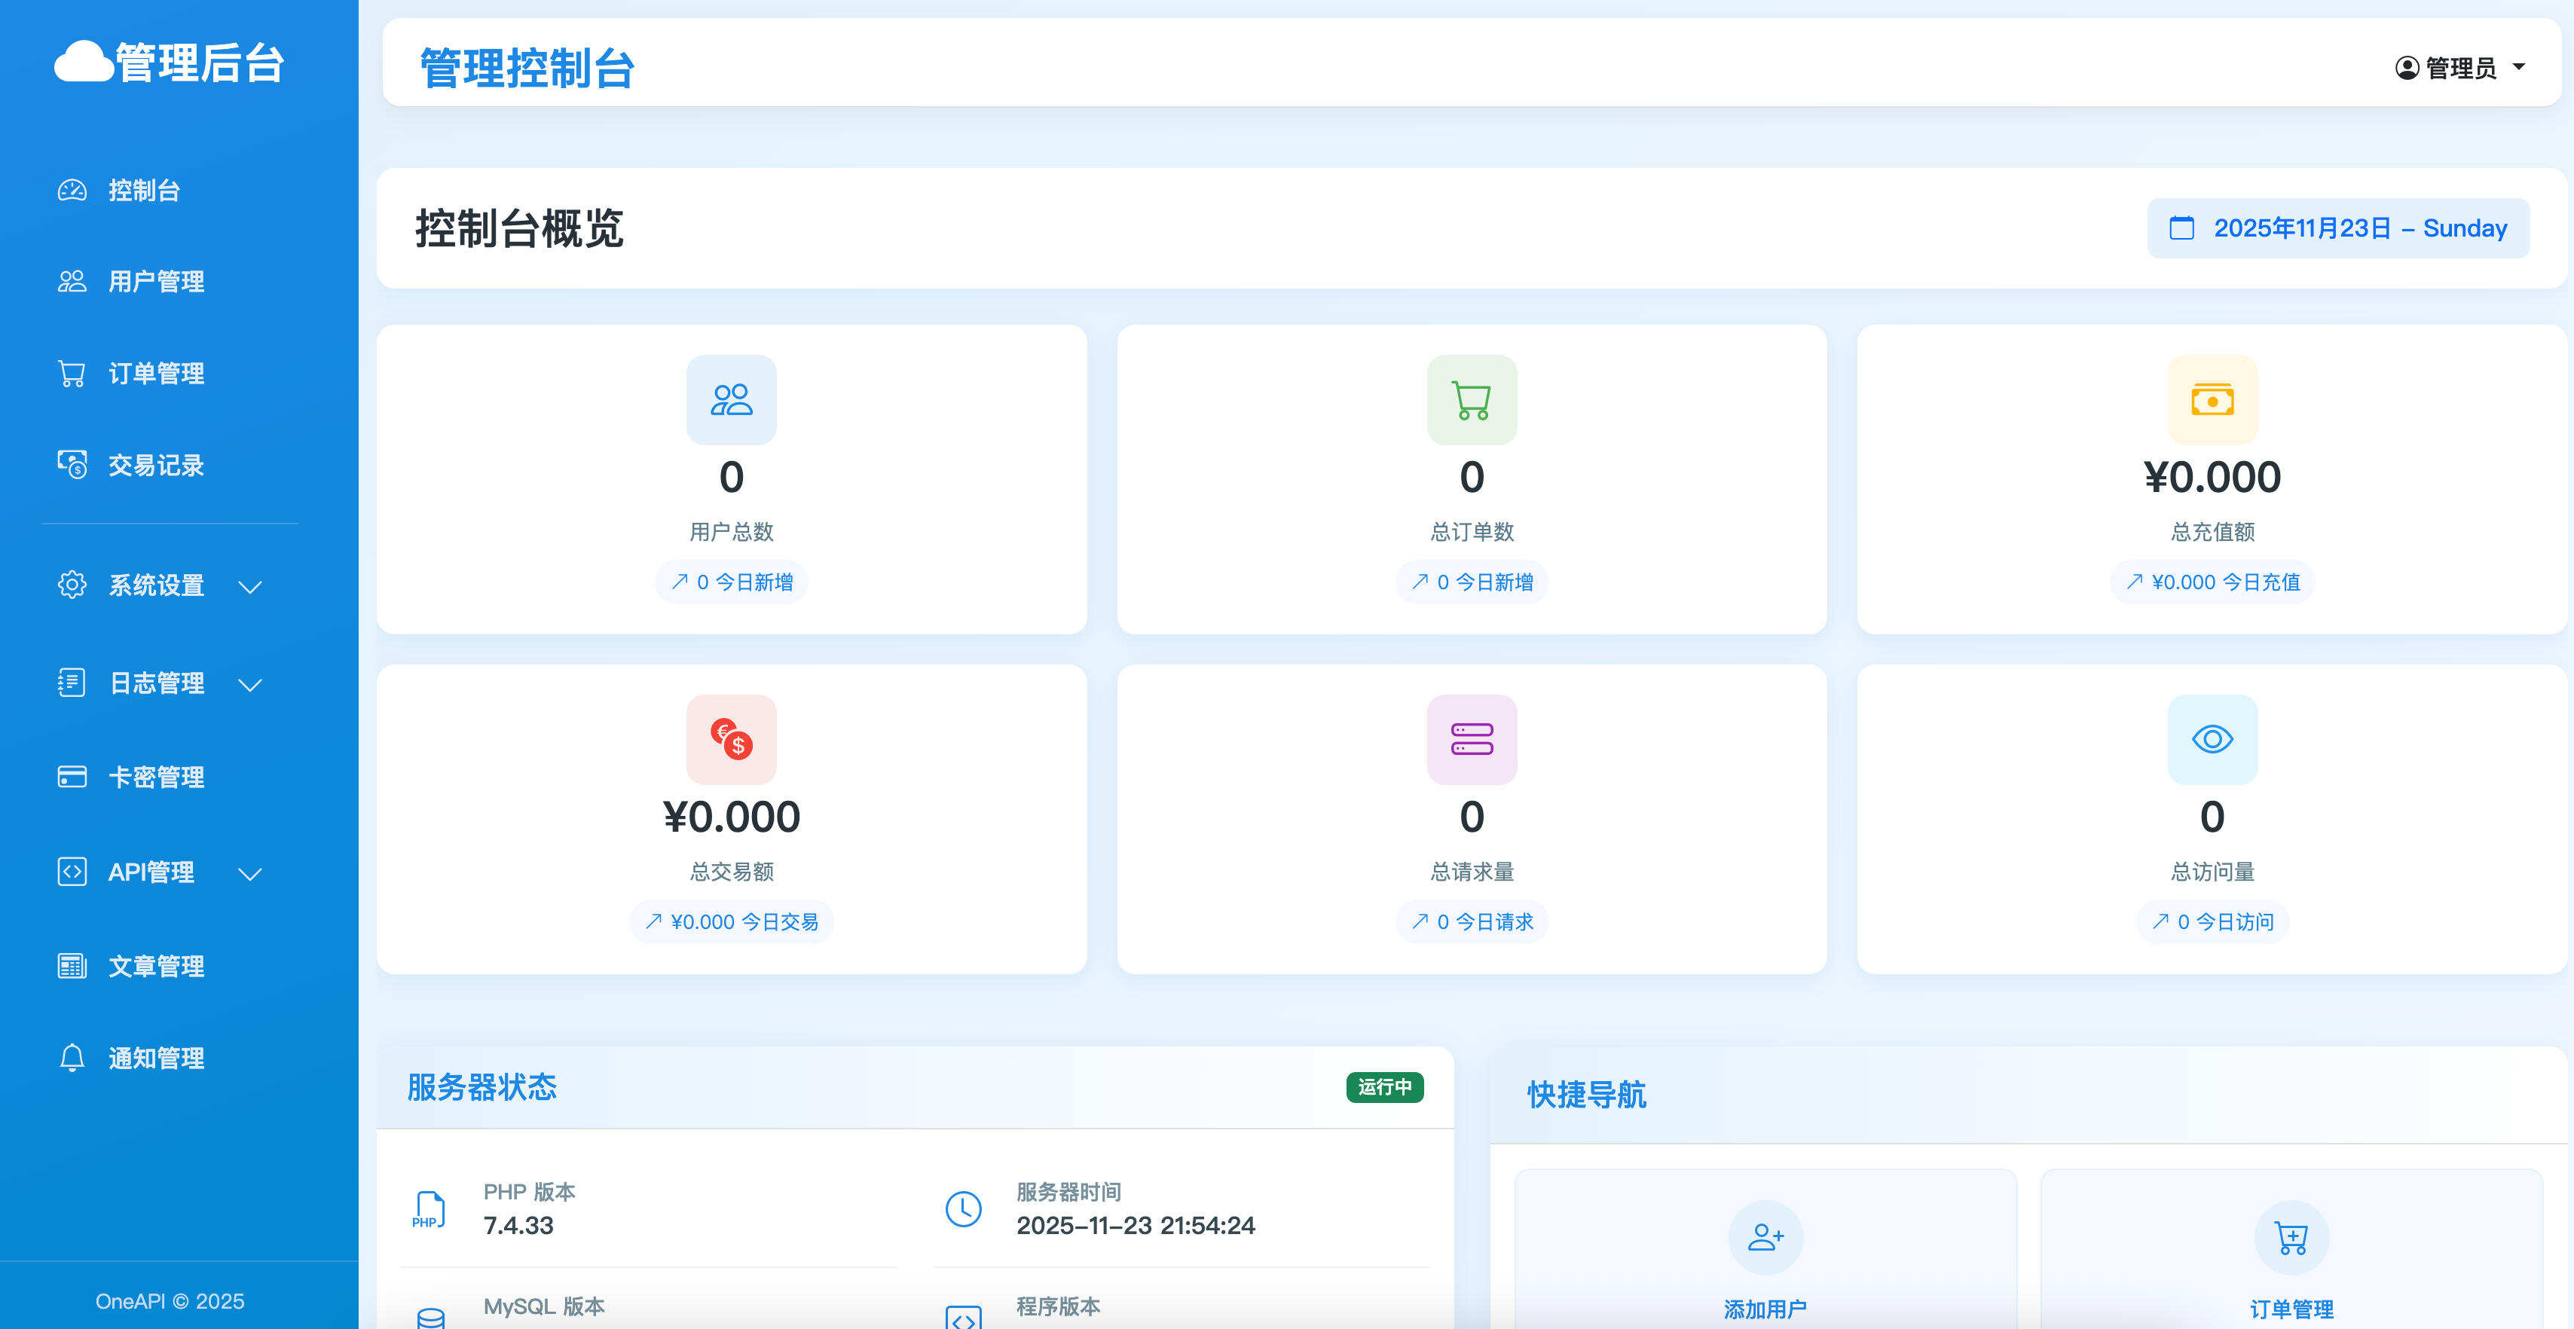Open 文章管理 via its document icon
The image size is (2574, 1329).
[72, 965]
